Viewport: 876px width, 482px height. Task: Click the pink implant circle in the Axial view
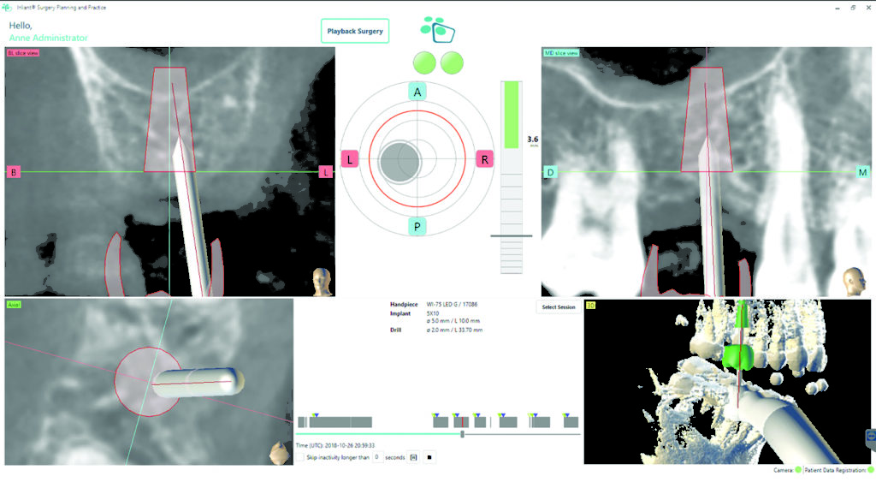pos(147,382)
